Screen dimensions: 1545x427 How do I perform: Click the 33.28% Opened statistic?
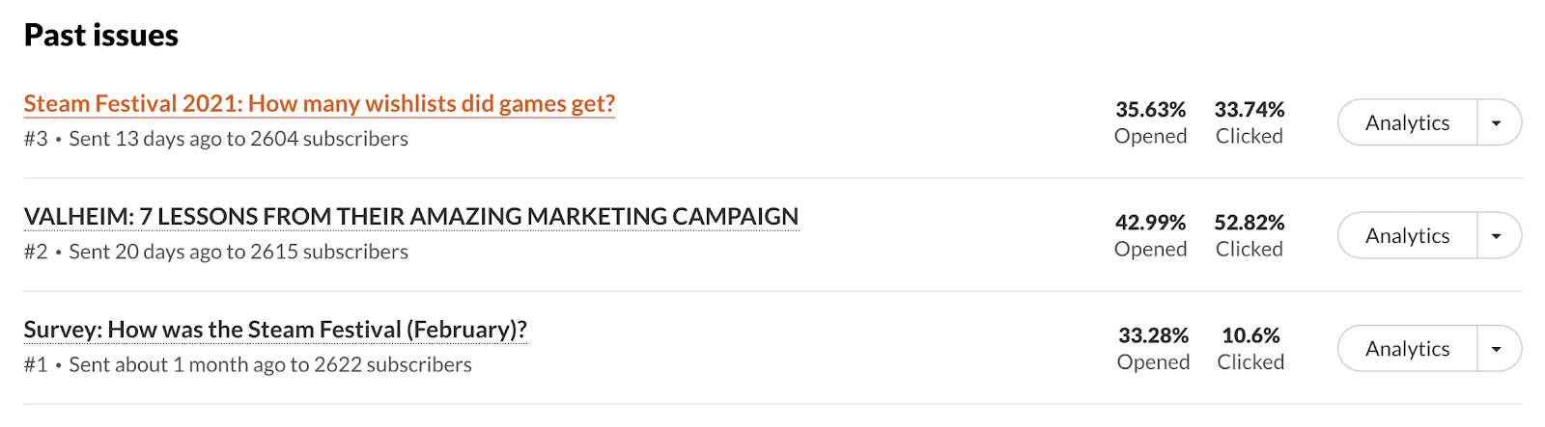(1153, 335)
